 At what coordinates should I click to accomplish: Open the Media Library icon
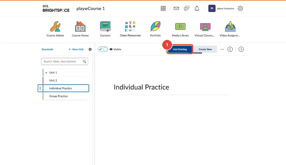click(180, 27)
